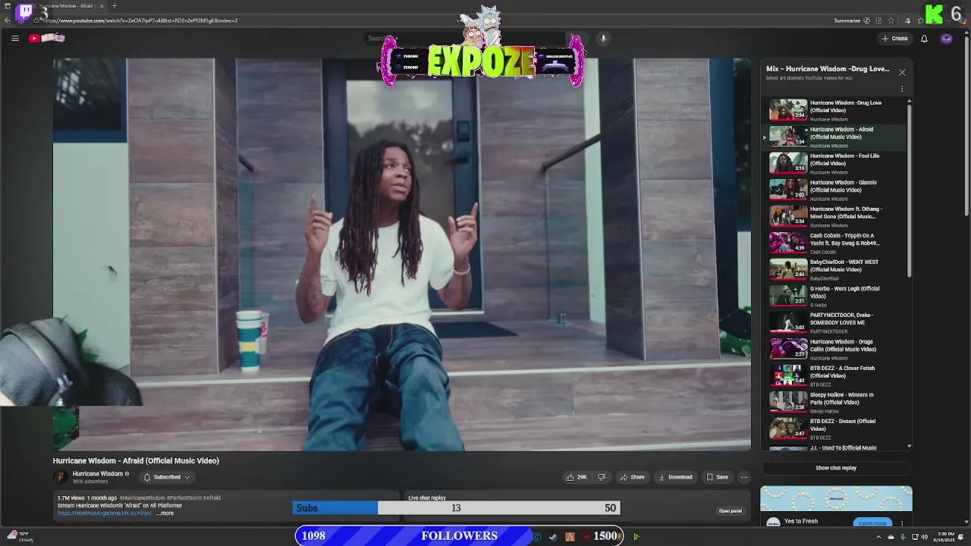Show chat replay
971x546 pixels.
[x=836, y=468]
